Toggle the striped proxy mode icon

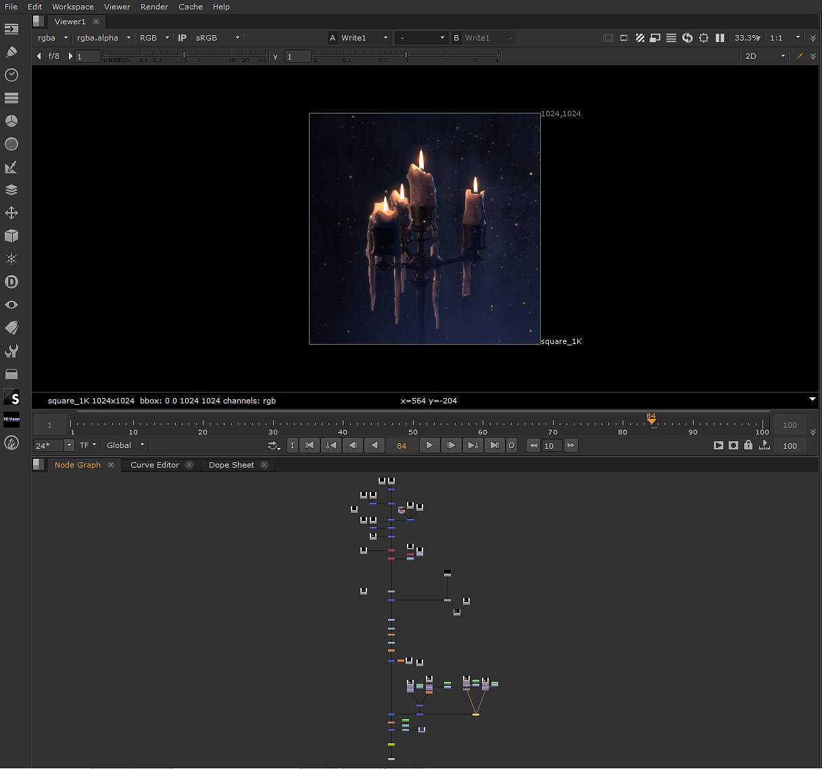point(639,38)
